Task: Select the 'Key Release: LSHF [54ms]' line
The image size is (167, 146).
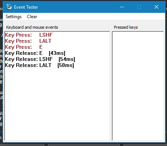Action: (40, 59)
